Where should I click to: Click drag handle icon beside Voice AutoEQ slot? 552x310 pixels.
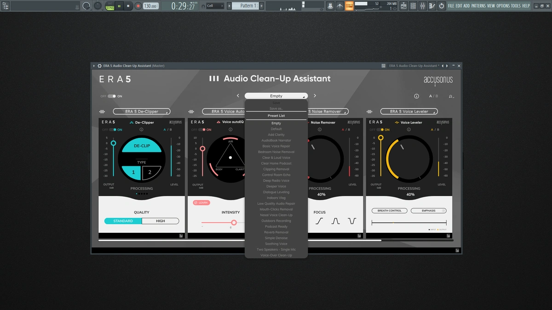click(191, 112)
